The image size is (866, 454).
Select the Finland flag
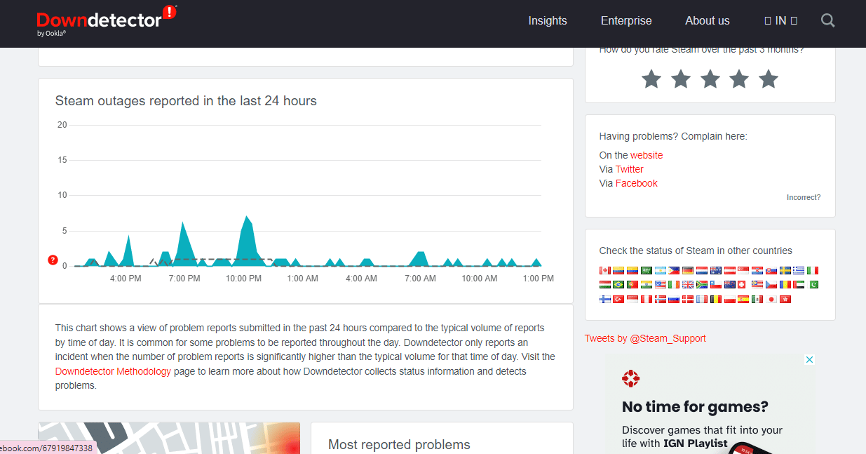[x=605, y=300]
